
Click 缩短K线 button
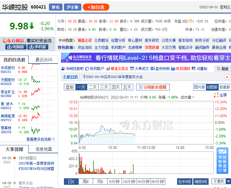[201, 182]
